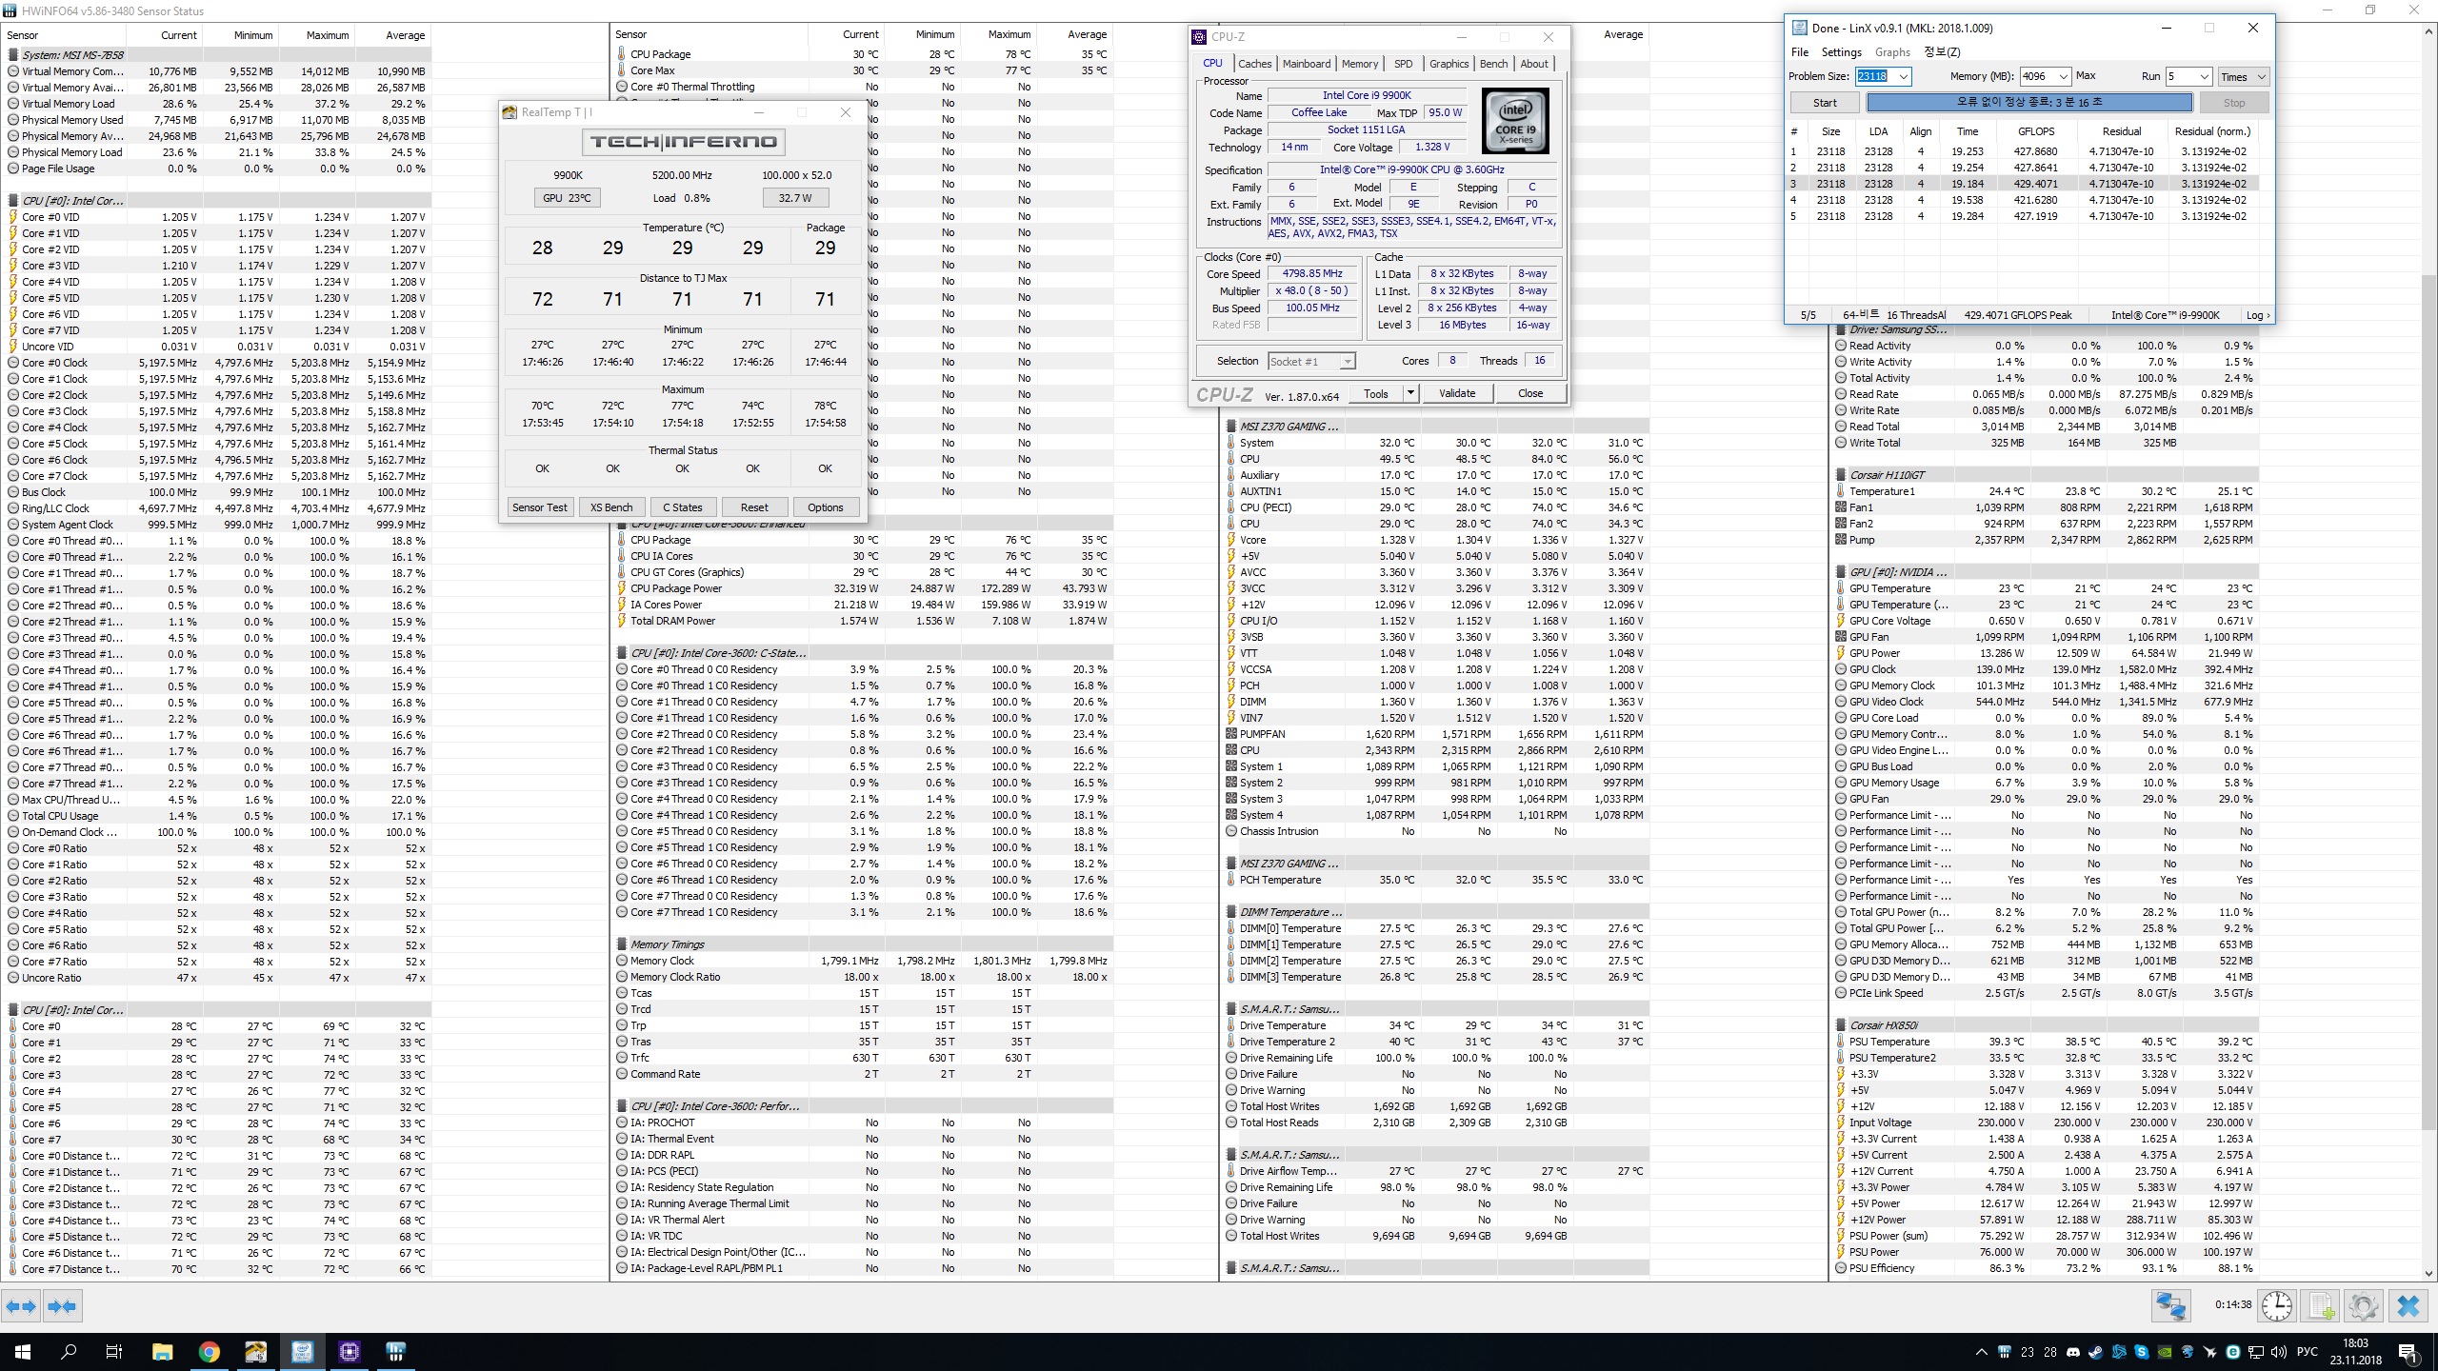Click the LinX completion progress bar
2438x1371 pixels.
pyautogui.click(x=2028, y=102)
